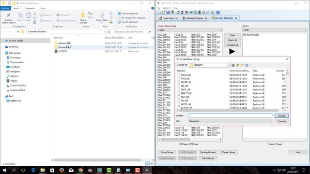Click the search magnifier in Explorer search box
Viewport: 310px width, 174px height.
coord(150,31)
